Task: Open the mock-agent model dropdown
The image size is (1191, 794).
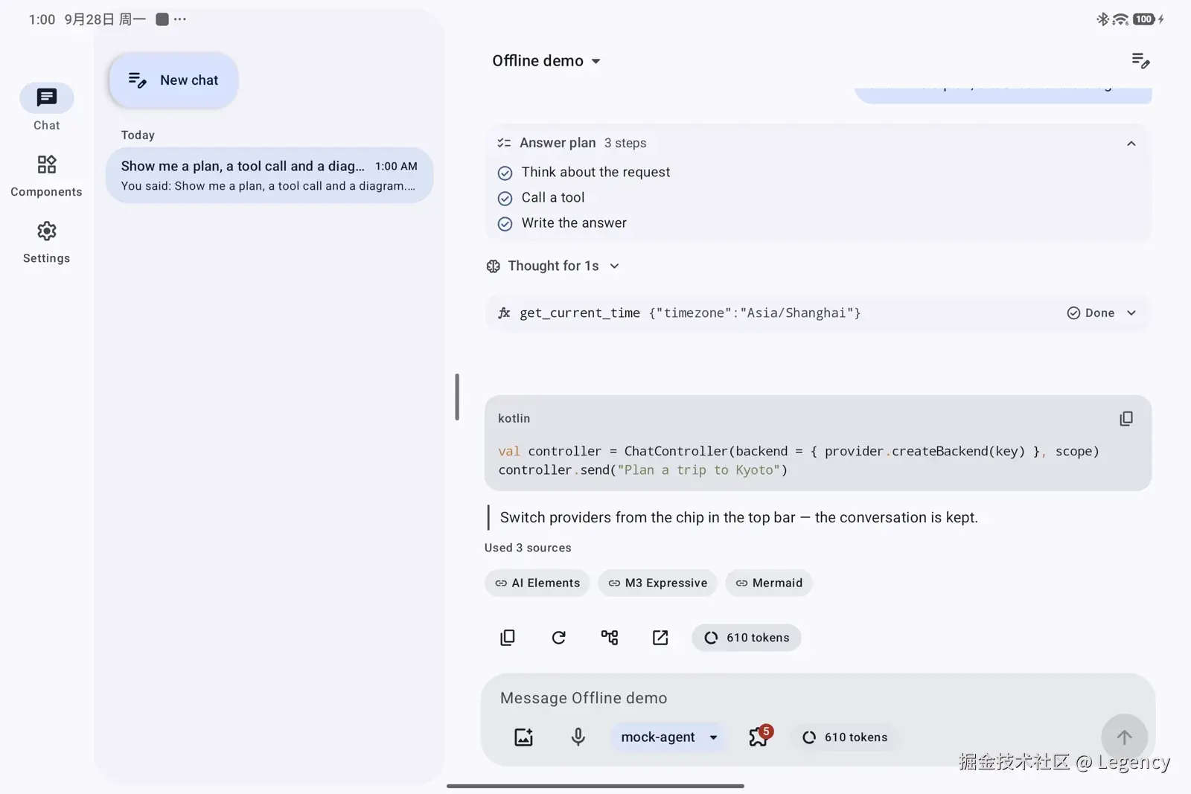Action: (x=668, y=737)
